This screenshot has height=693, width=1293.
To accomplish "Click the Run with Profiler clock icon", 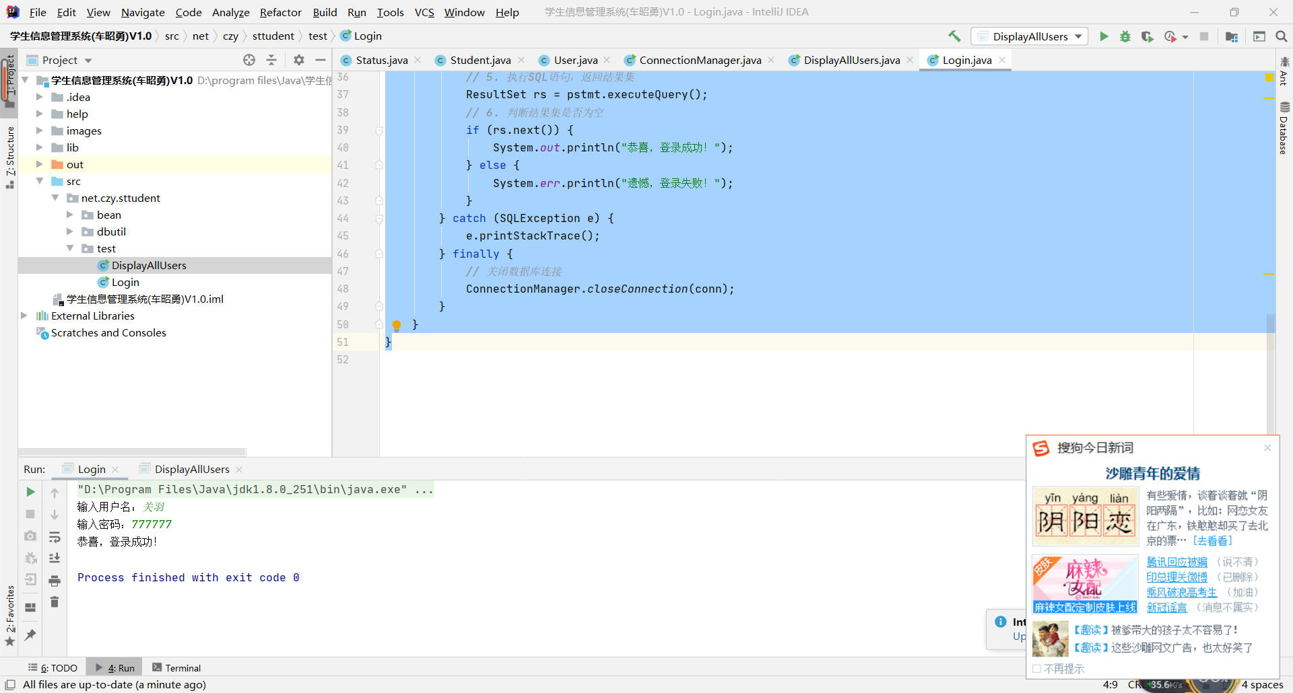I will click(x=1170, y=36).
